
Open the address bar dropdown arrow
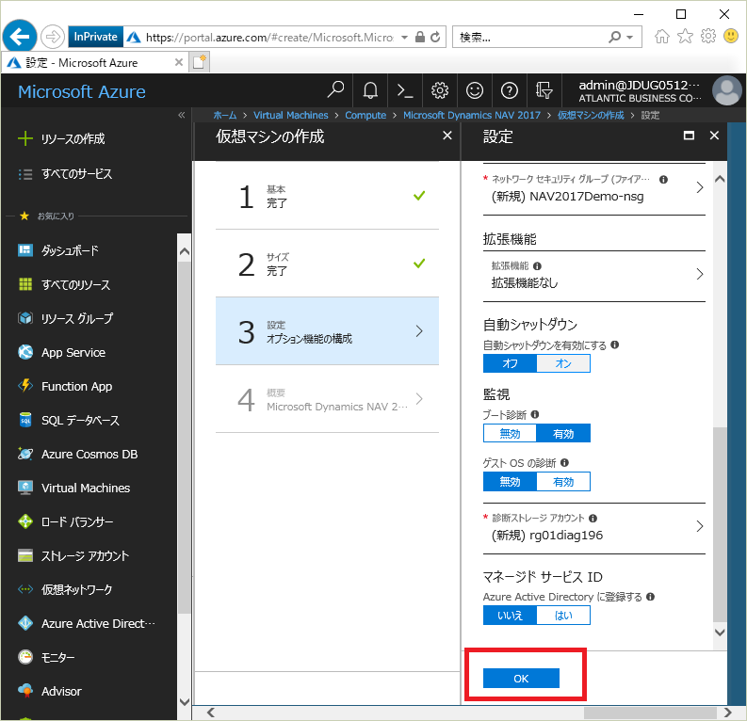(404, 37)
